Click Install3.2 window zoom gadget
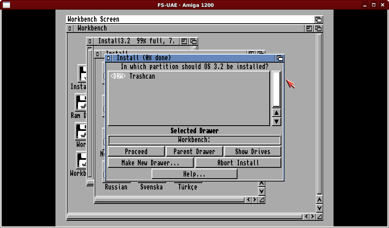Image resolution: width=389 pixels, height=228 pixels. 184,41
